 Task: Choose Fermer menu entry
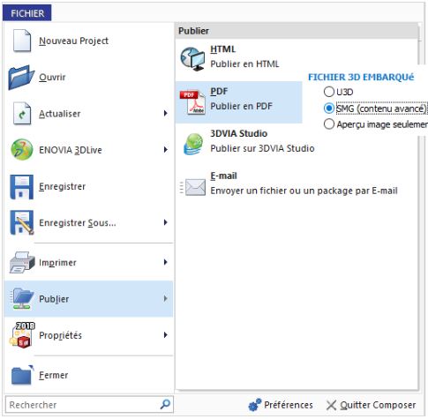coord(88,375)
